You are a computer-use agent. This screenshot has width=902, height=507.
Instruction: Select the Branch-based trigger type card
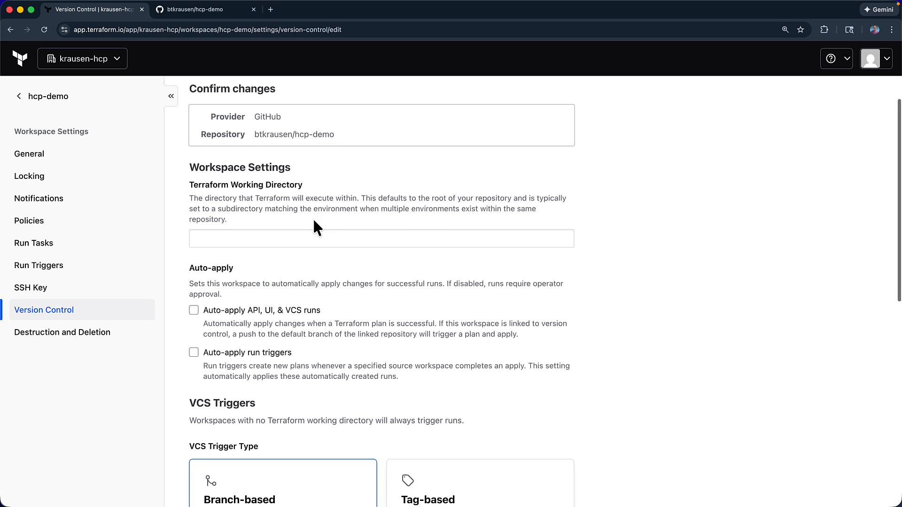(283, 484)
